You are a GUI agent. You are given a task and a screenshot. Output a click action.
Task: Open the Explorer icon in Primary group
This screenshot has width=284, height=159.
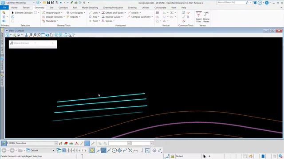(4, 13)
